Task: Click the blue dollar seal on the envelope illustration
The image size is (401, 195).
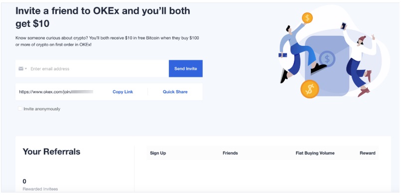Action: coord(327,59)
